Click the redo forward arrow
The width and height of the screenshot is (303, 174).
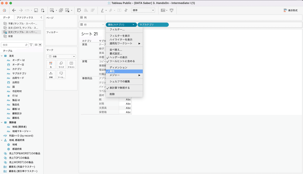pos(21,10)
